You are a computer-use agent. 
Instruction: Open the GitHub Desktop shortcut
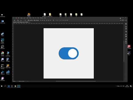coord(2,79)
